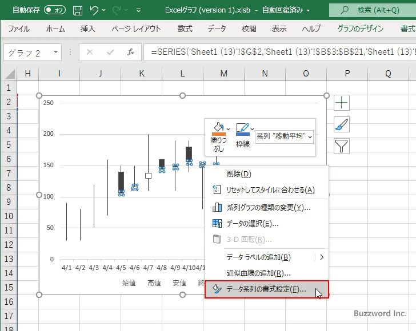Click the Chart Styles paintbrush button
416x331 pixels.
click(x=342, y=124)
